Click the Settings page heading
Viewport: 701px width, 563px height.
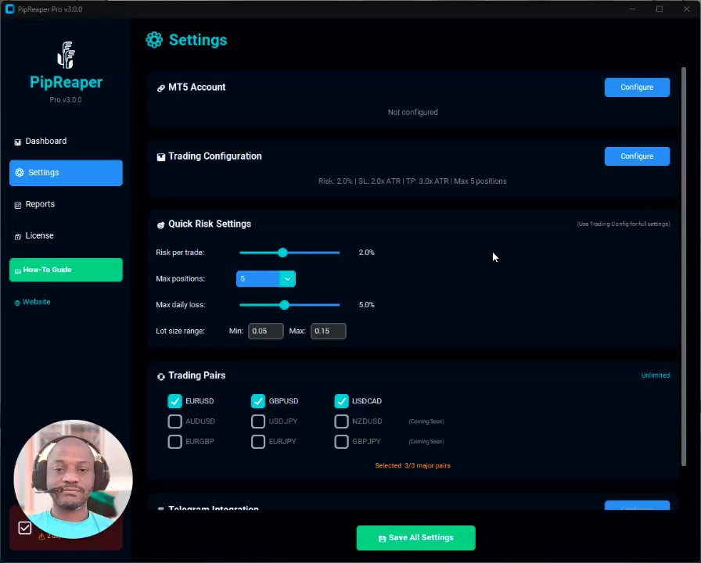point(198,40)
